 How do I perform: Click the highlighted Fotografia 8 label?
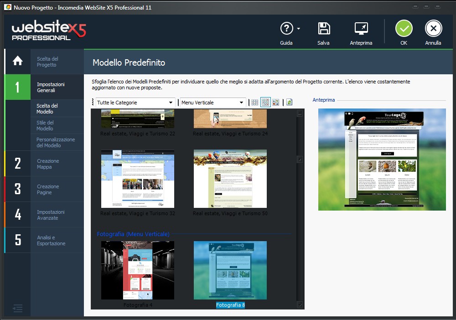click(230, 305)
